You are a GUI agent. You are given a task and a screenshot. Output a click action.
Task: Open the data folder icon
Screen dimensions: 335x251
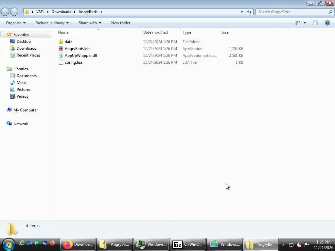61,42
